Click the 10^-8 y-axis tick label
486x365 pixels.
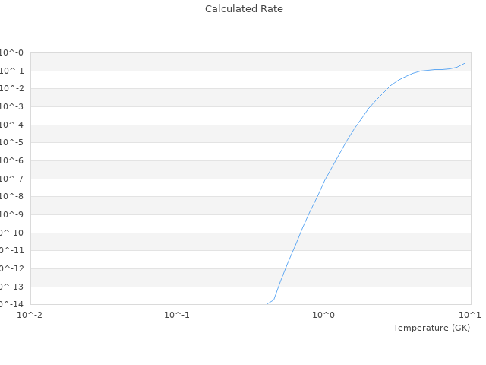coord(12,196)
